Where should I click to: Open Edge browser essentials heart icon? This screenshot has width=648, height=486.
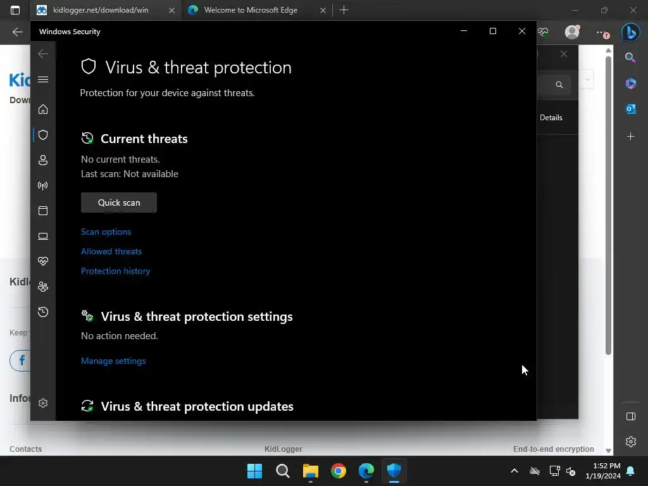[543, 32]
